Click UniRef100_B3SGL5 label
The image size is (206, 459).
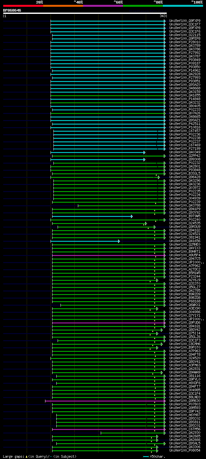(x=185, y=174)
